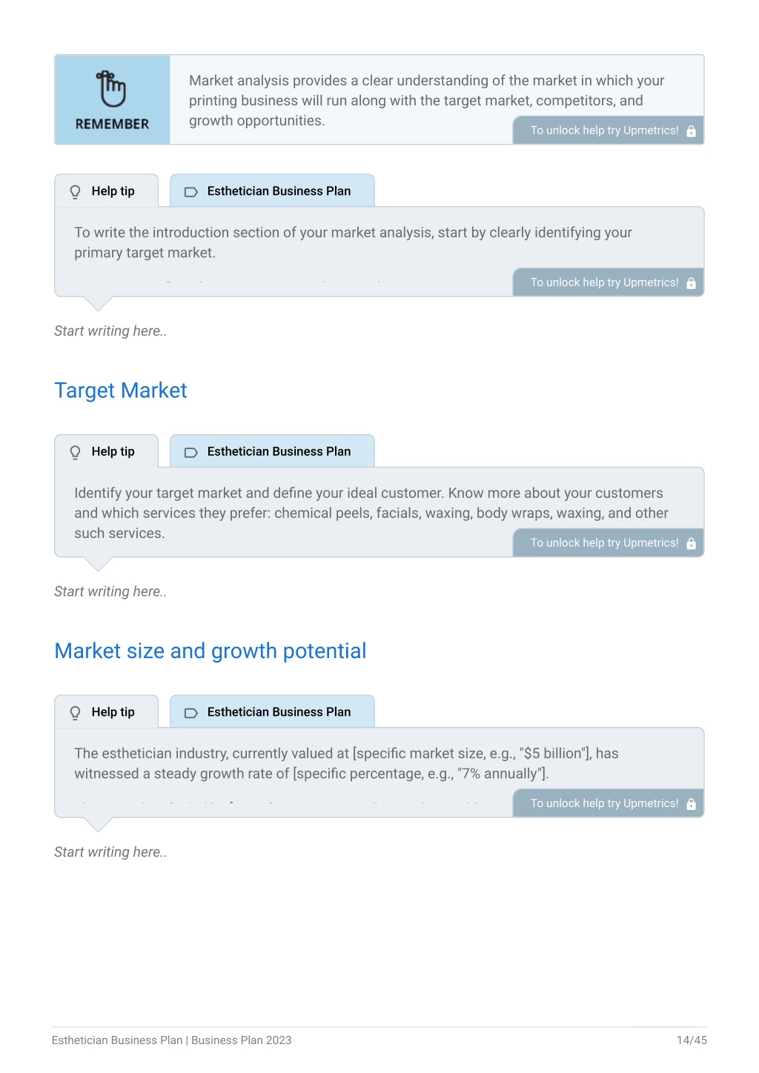The height and width of the screenshot is (1073, 759).
Task: Click lightbulb icon in Target Market Help tip tab
Action: (75, 452)
